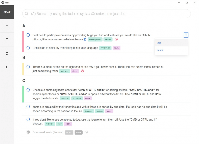Click the pink sleek tag on translate todo

[116, 48]
